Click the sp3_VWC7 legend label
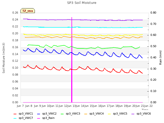164x123 pixels. pyautogui.click(x=26, y=118)
